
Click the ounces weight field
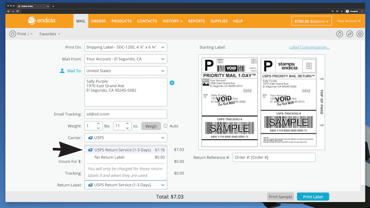[120, 126]
